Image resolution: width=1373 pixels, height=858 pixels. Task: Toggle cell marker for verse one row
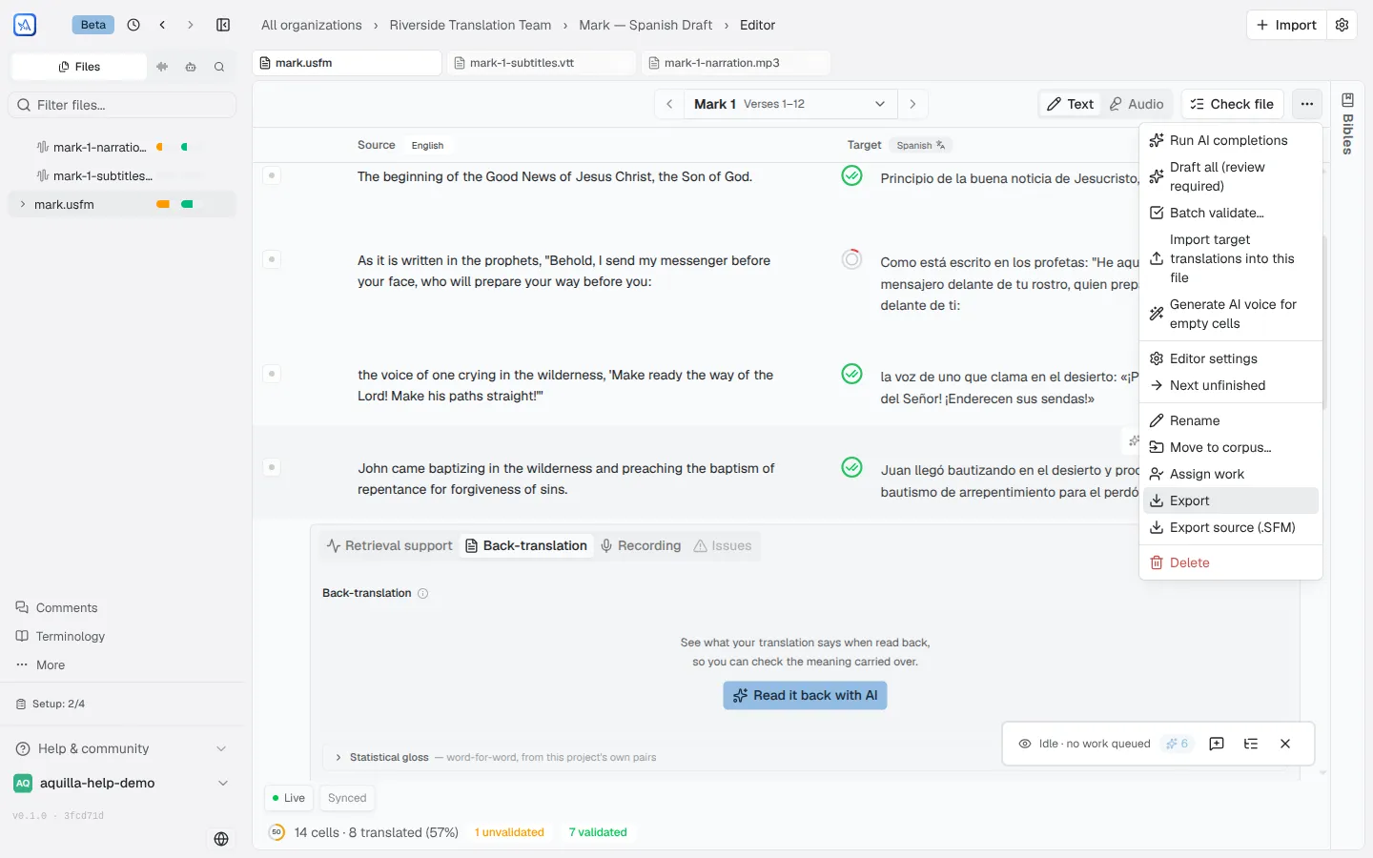coord(272,175)
